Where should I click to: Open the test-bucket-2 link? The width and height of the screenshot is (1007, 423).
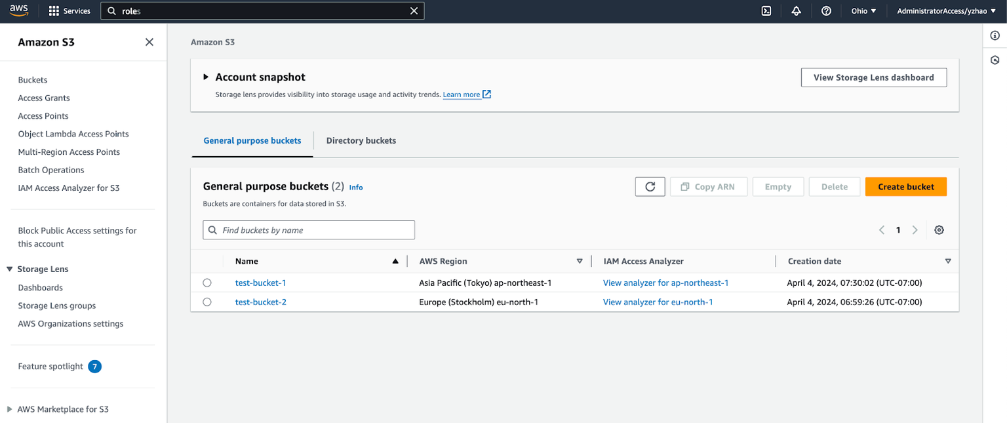point(261,302)
